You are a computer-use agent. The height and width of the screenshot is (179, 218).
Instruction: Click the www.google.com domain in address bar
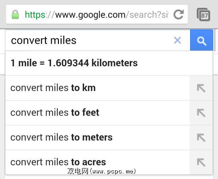pos(90,15)
